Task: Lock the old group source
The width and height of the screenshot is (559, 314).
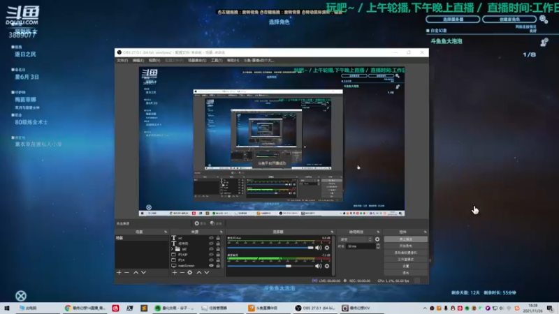Action: (x=218, y=249)
